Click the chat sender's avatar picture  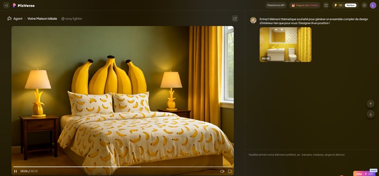coord(253,20)
